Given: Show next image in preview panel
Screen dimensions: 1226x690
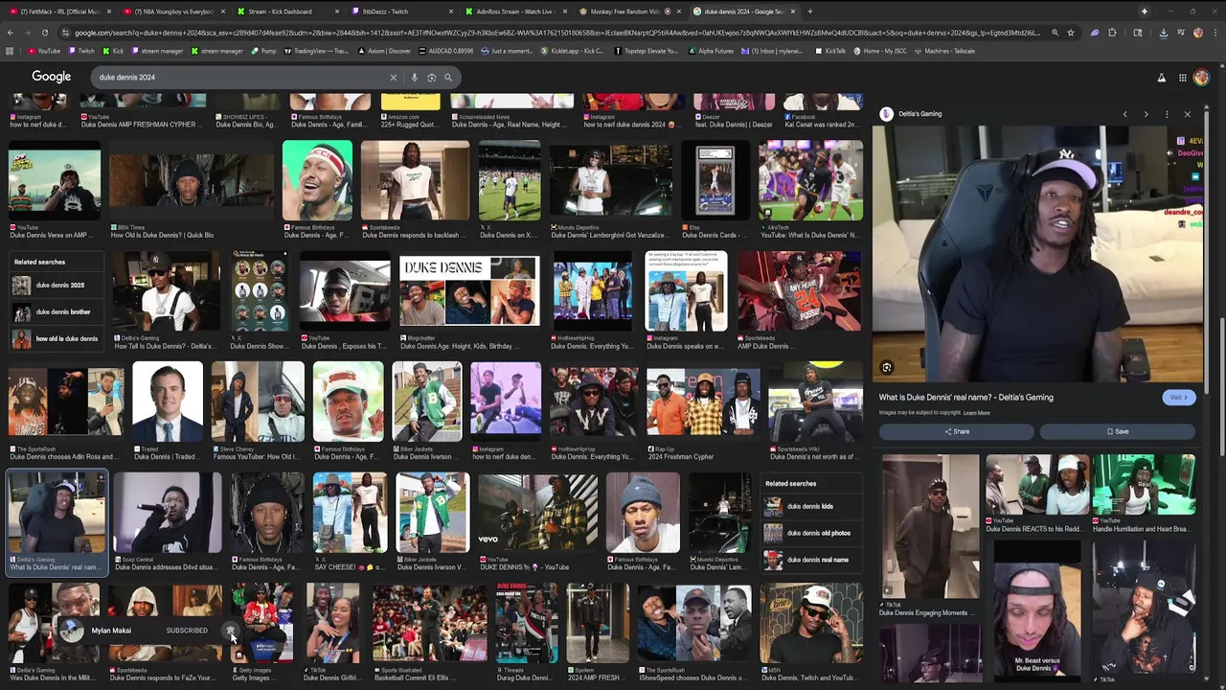Looking at the screenshot, I should point(1146,114).
